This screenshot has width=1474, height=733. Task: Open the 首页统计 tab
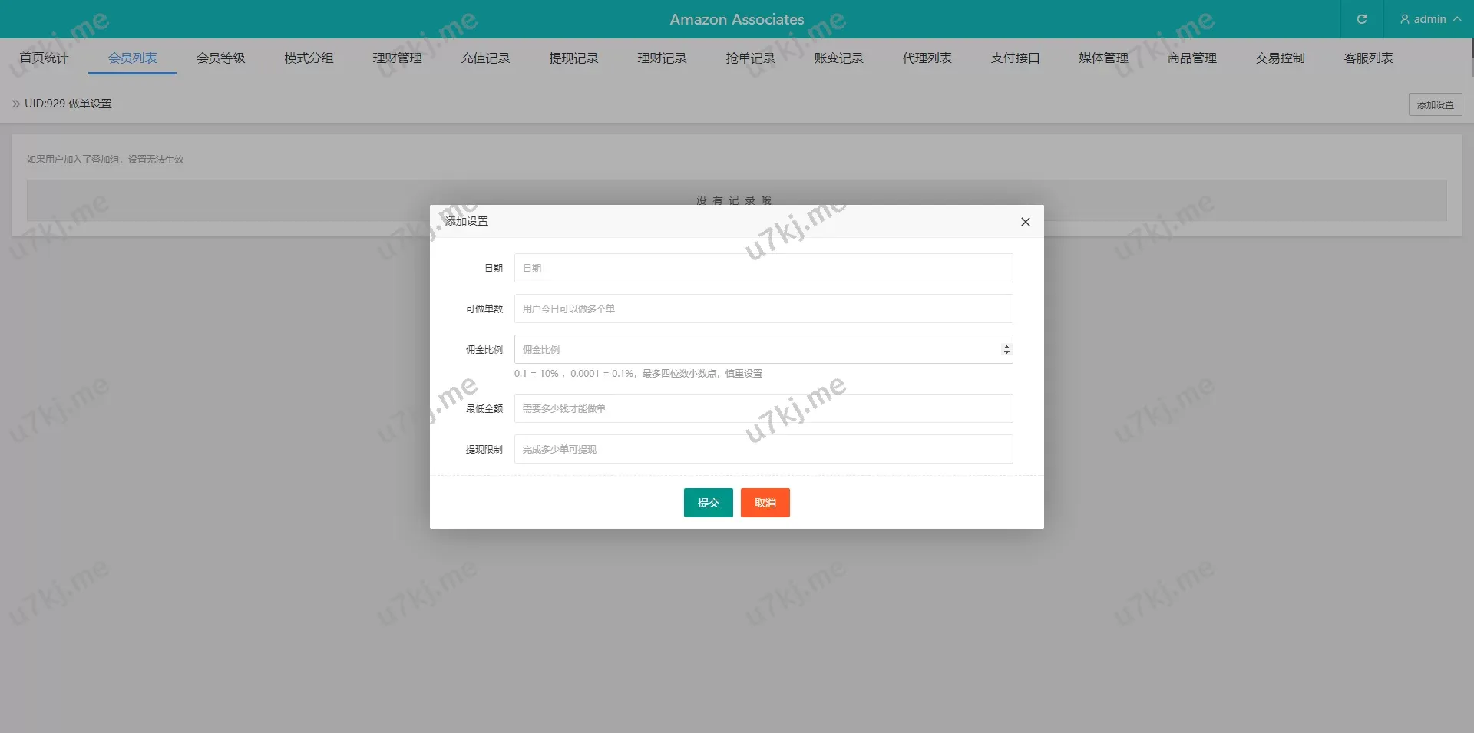click(x=44, y=58)
